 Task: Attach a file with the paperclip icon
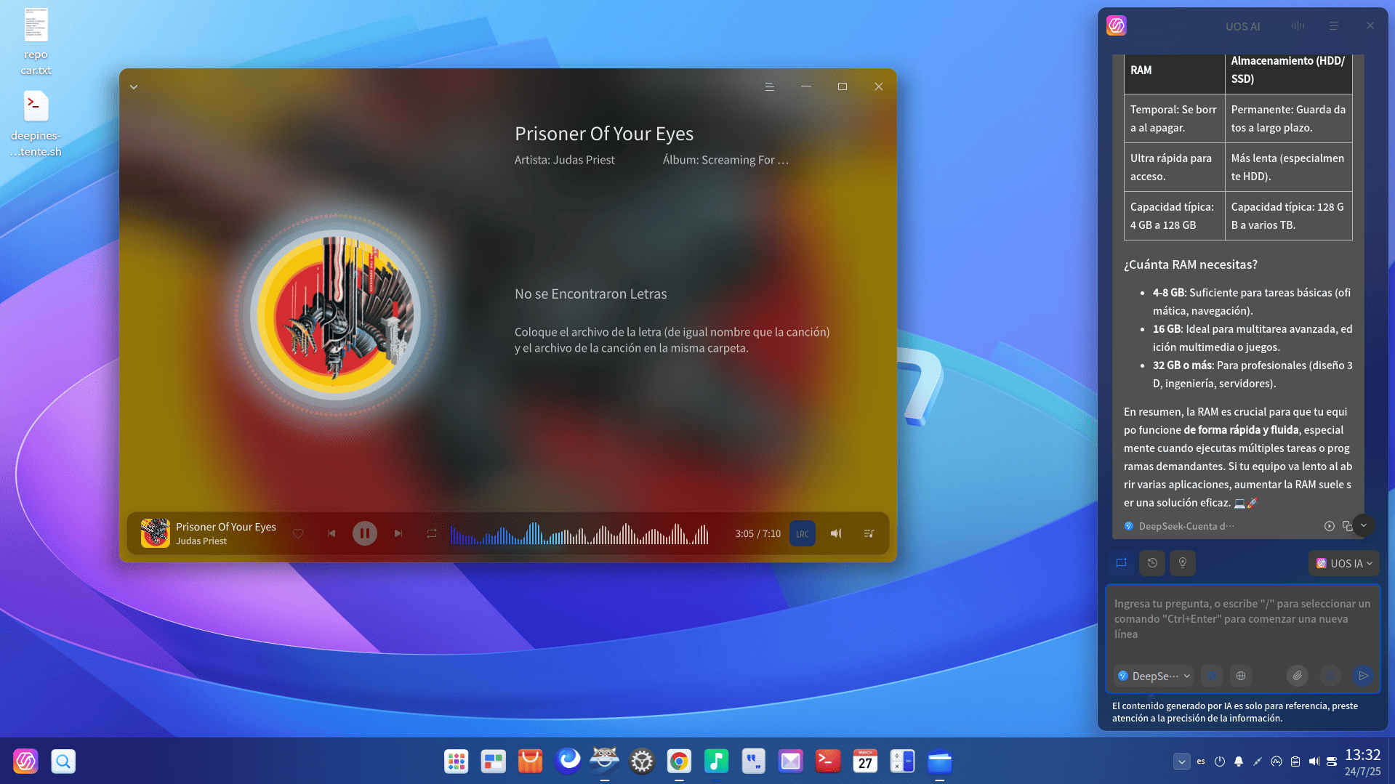[1298, 676]
